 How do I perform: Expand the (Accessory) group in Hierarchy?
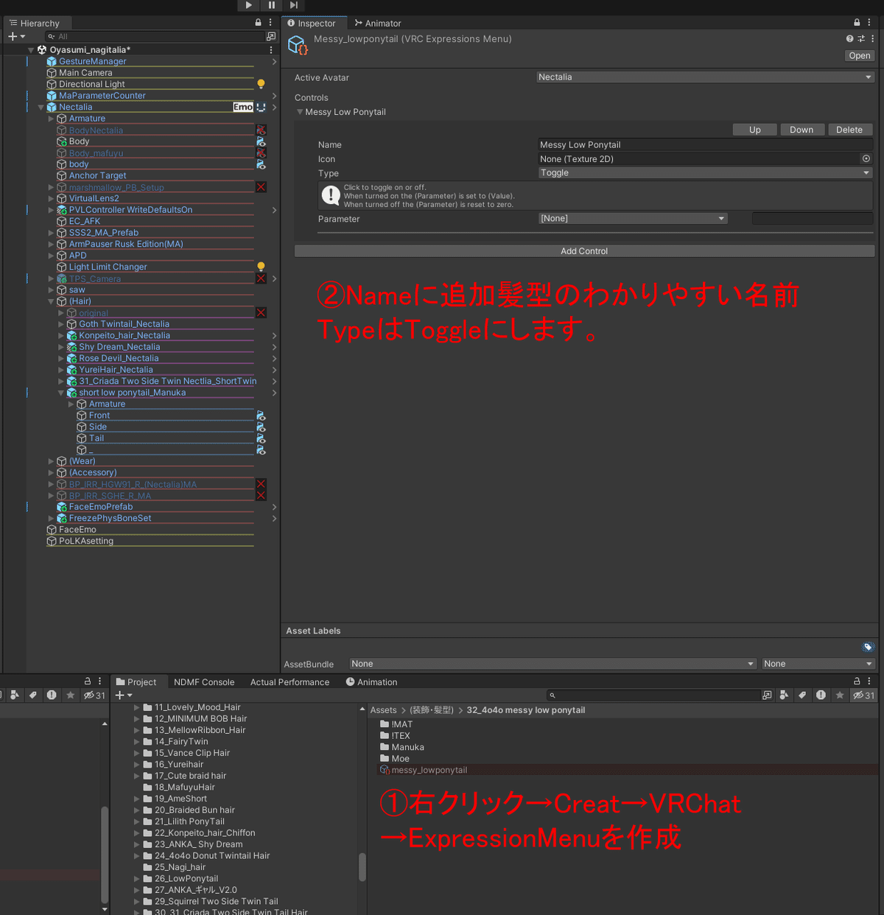pyautogui.click(x=51, y=473)
